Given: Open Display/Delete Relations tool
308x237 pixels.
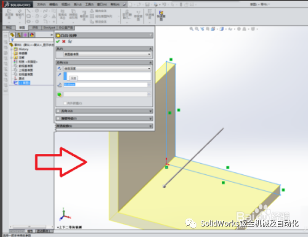Looking at the screenshot, I should pyautogui.click(x=127, y=15).
